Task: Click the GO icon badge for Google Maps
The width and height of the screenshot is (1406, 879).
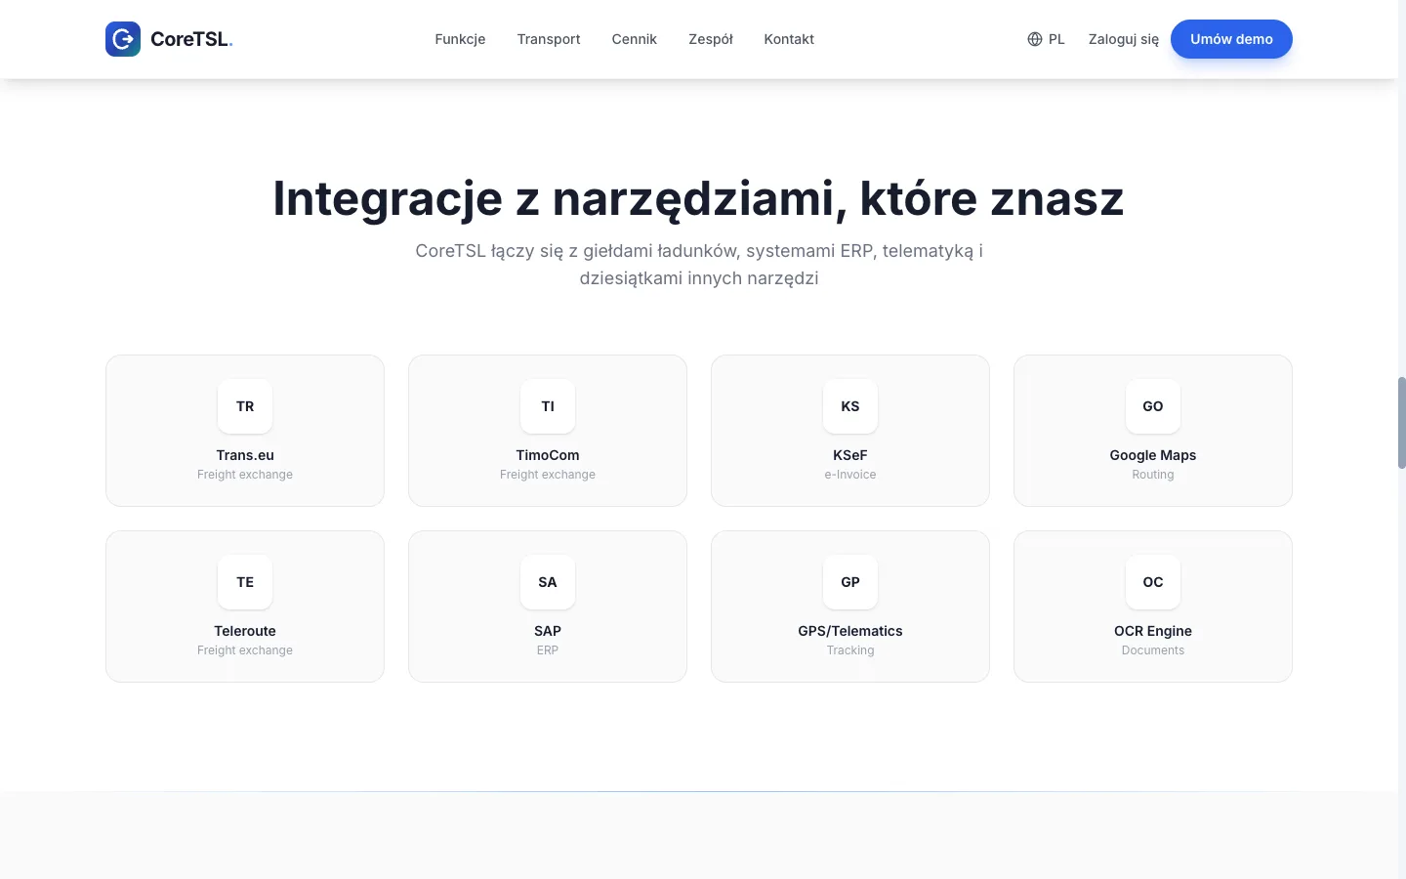Action: 1153,406
